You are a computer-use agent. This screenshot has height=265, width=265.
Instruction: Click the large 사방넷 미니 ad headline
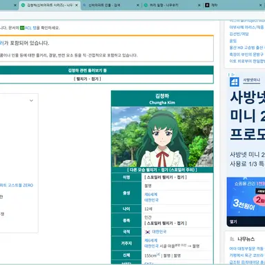tap(248, 116)
